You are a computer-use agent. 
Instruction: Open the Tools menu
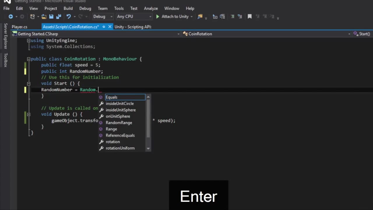[119, 8]
